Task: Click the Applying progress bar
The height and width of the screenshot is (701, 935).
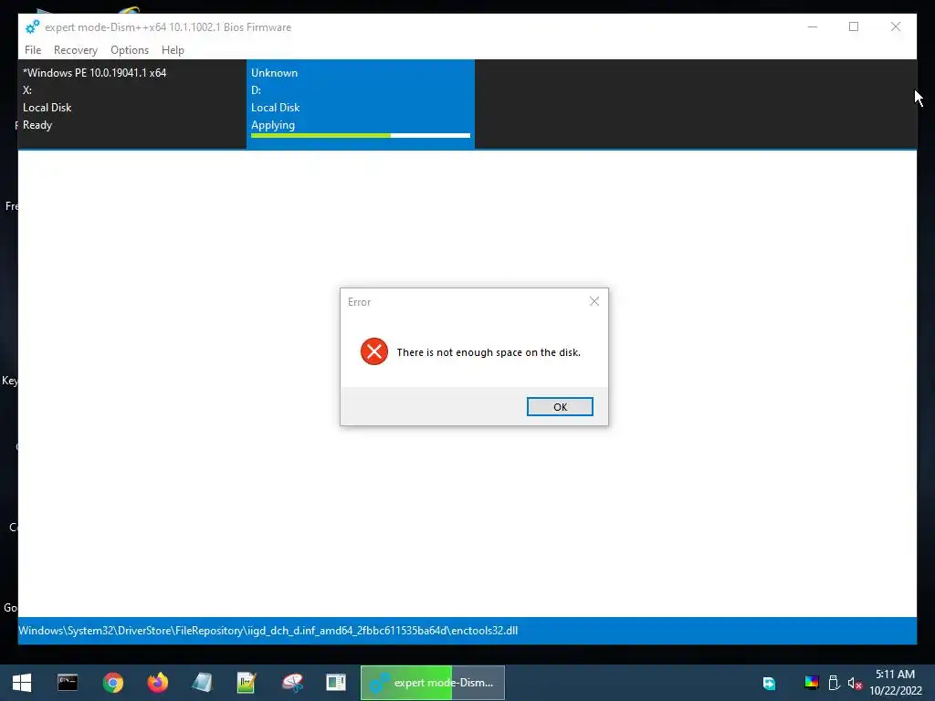Action: pos(360,136)
